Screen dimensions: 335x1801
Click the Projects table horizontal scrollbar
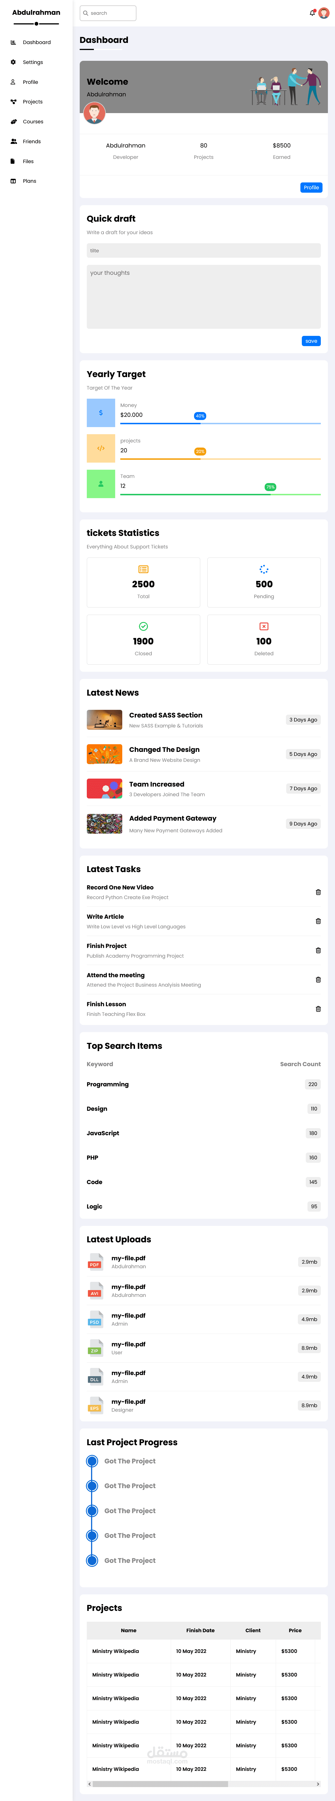pyautogui.click(x=161, y=1783)
